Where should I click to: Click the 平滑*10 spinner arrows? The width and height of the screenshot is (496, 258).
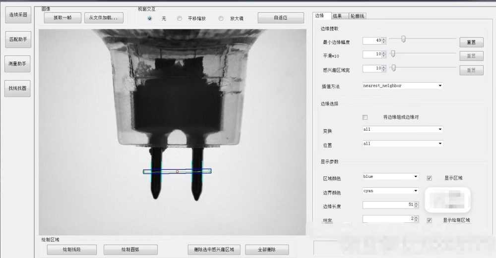[384, 54]
